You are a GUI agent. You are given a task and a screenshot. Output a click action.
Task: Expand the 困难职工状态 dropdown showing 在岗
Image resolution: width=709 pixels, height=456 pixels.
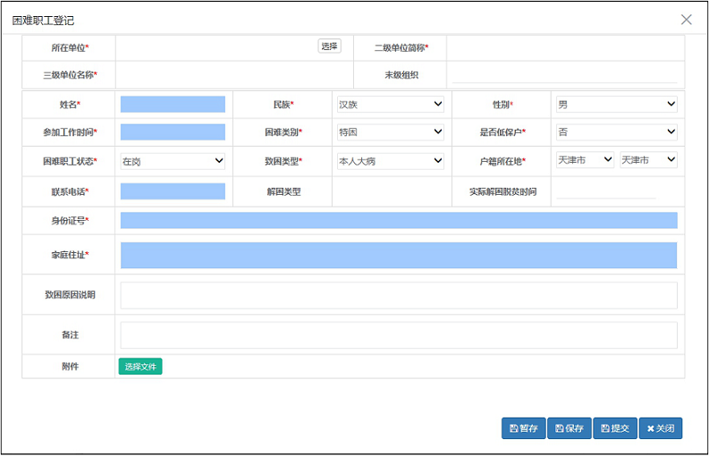point(173,161)
